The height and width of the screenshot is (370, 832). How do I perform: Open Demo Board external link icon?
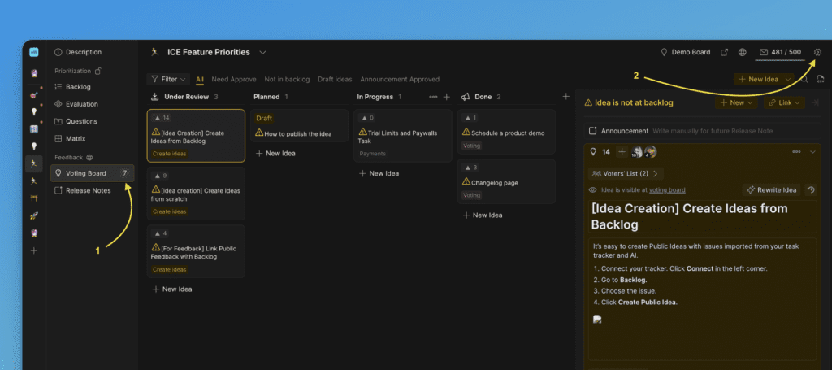click(724, 52)
